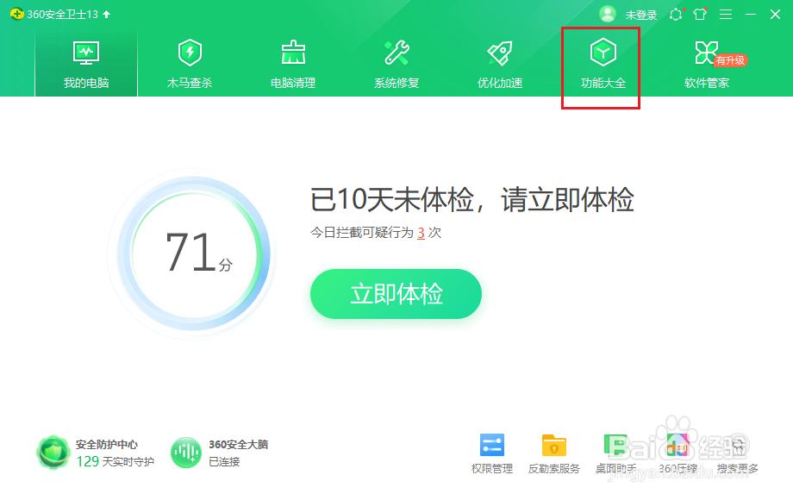This screenshot has height=500, width=793.
Task: Launch 反勒索服务 anti-ransomware service
Action: tap(553, 452)
